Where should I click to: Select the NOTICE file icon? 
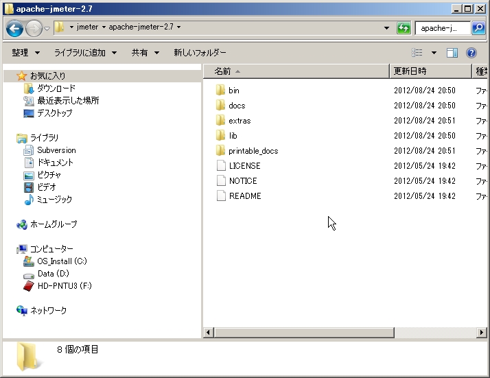221,180
